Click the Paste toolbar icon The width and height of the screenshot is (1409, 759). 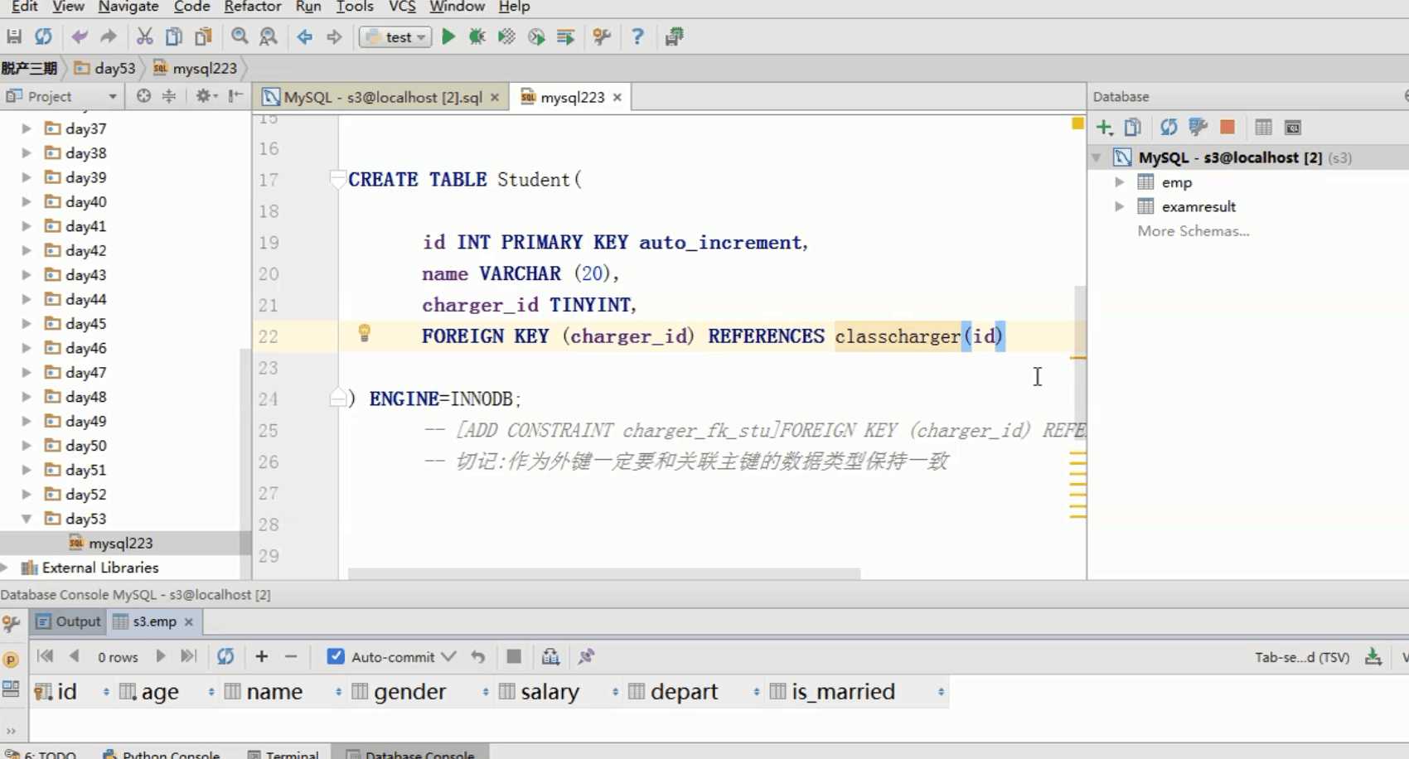[x=203, y=36]
